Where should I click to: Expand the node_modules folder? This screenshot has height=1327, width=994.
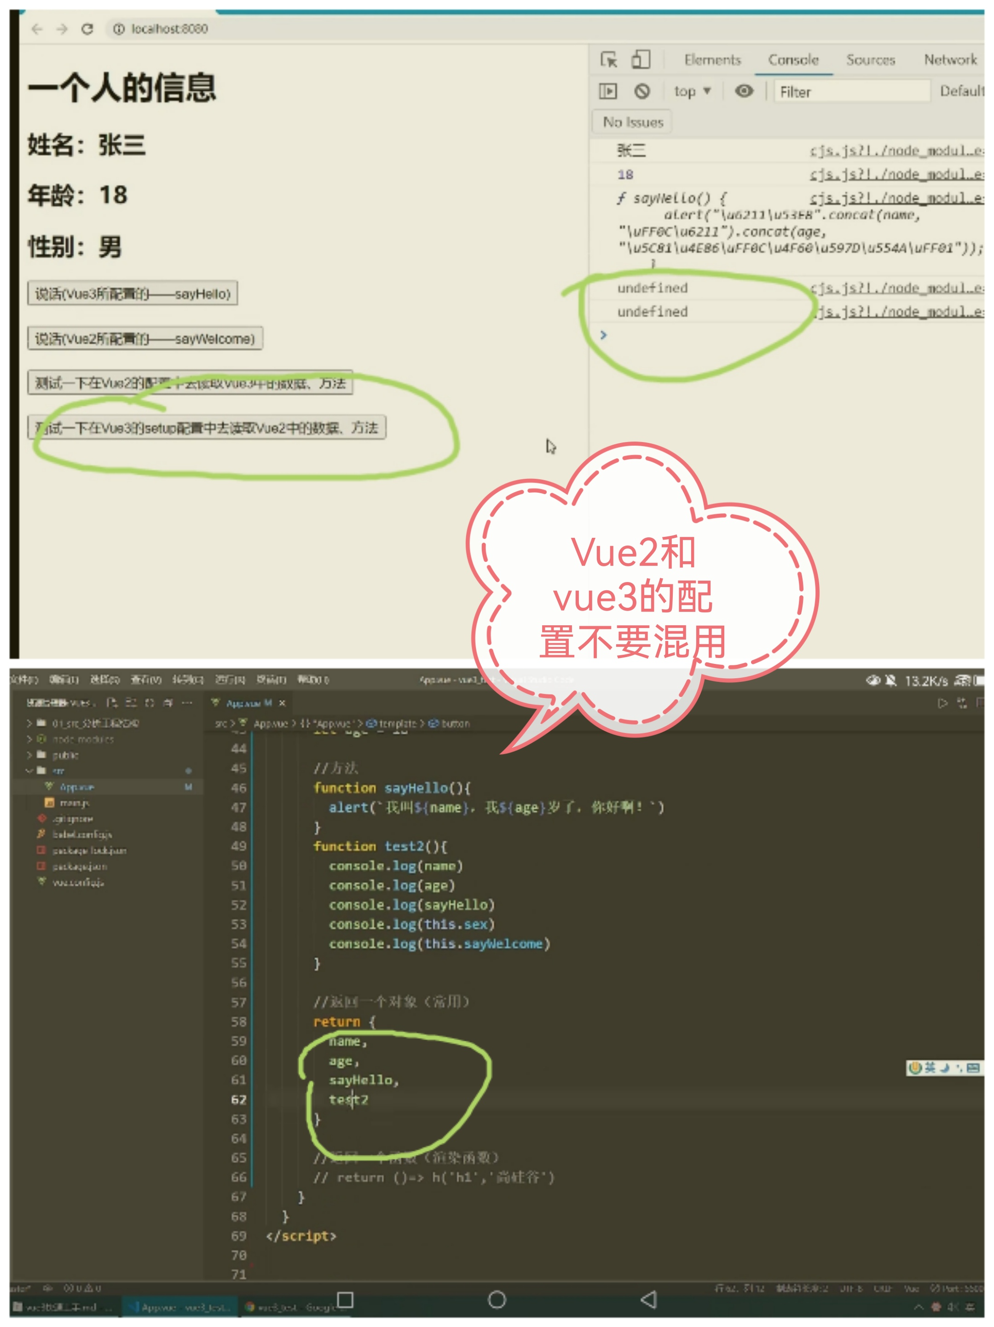pos(83,739)
